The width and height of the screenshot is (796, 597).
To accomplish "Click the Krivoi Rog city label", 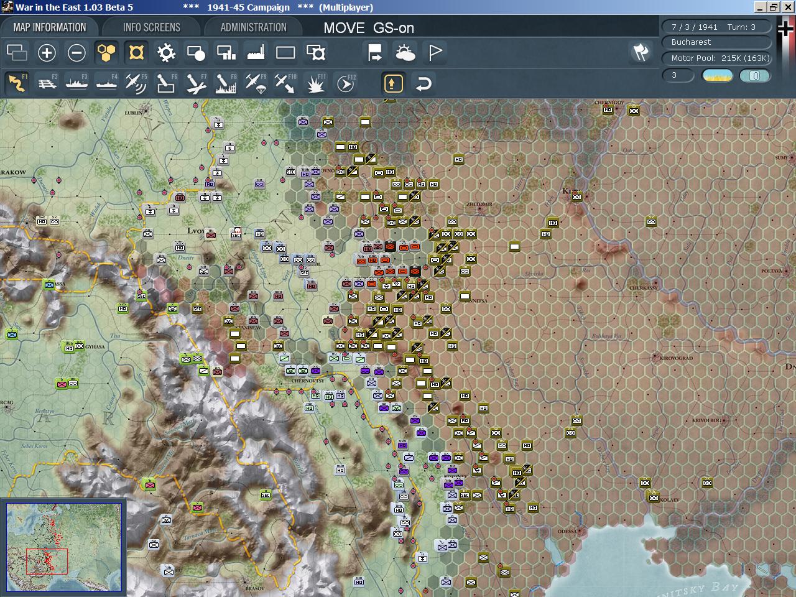I will 706,420.
